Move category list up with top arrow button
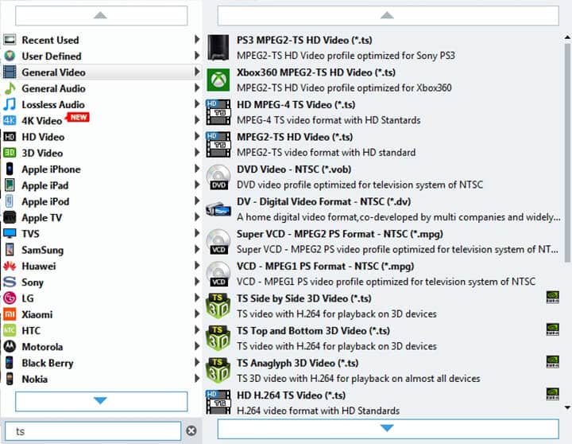 [x=101, y=15]
